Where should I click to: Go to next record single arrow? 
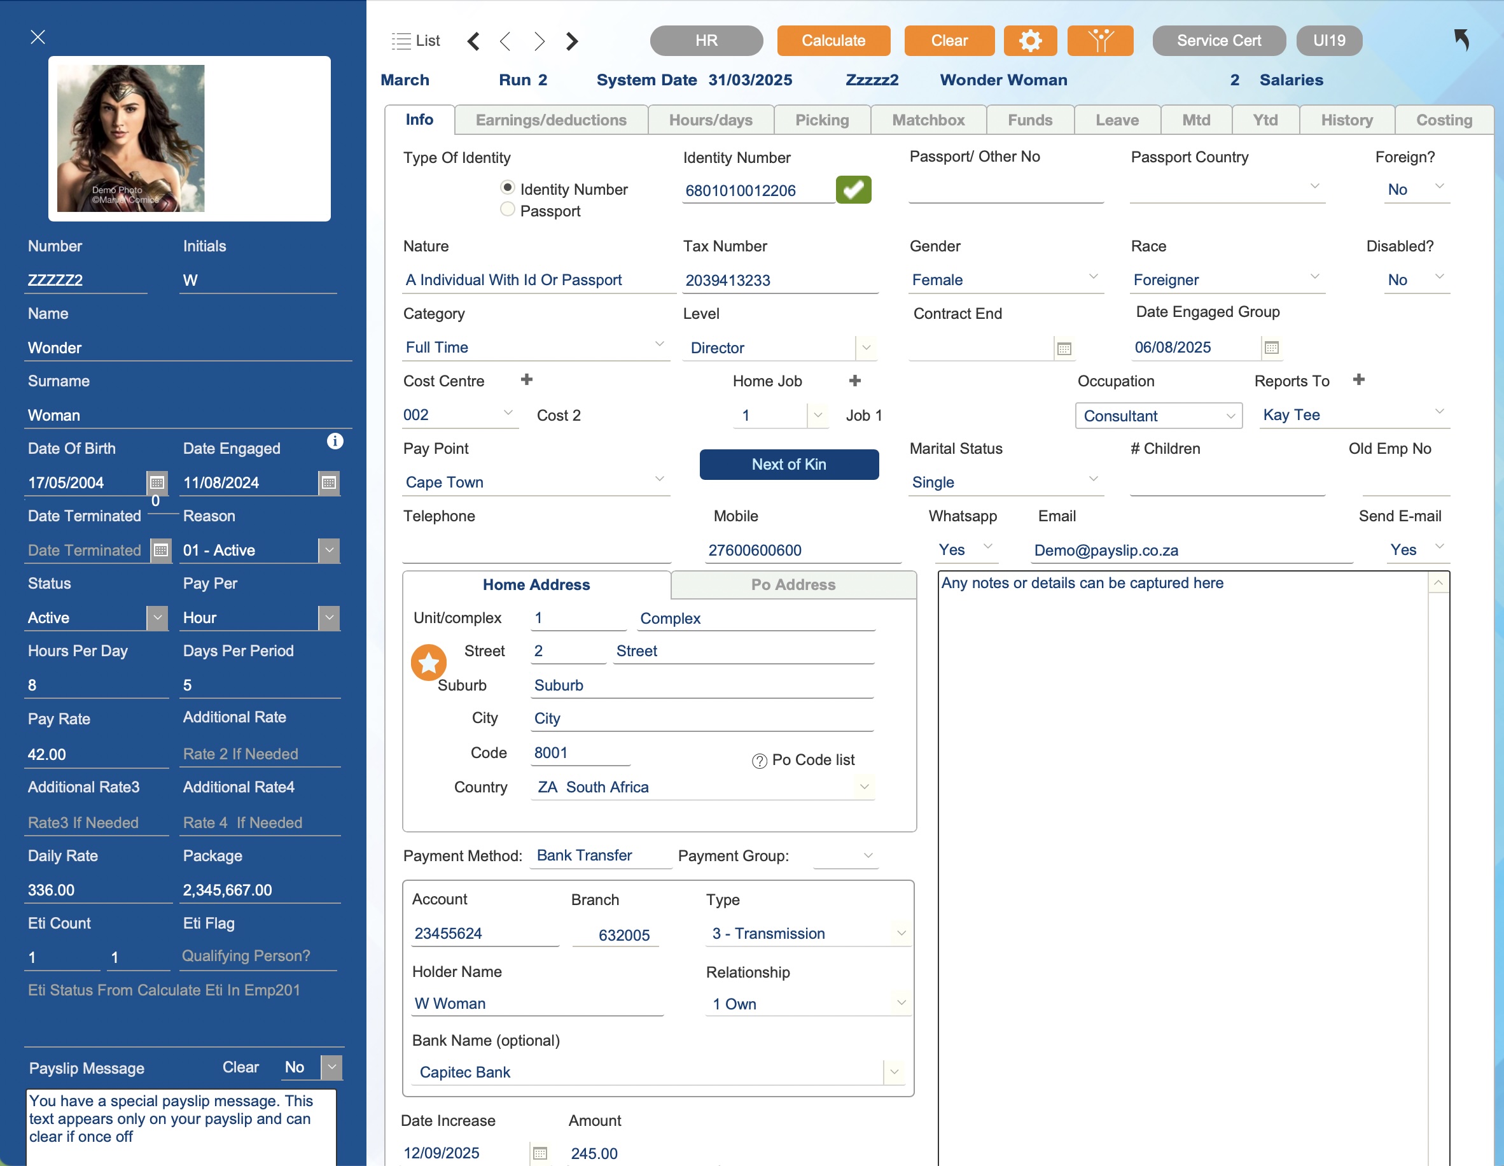pyautogui.click(x=538, y=41)
